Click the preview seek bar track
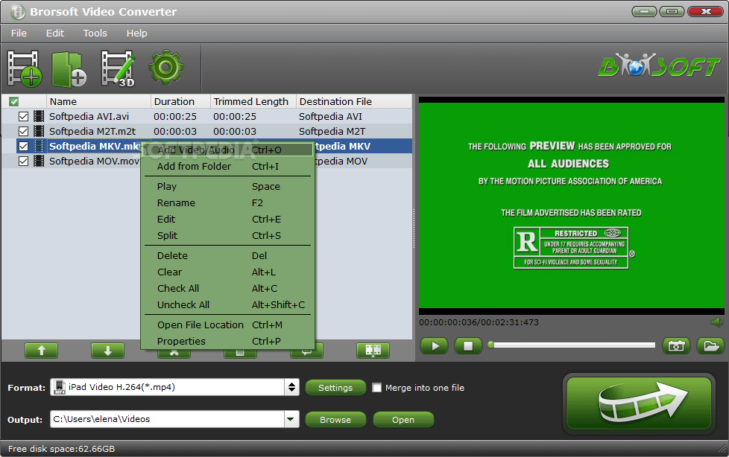729x457 pixels. click(574, 345)
